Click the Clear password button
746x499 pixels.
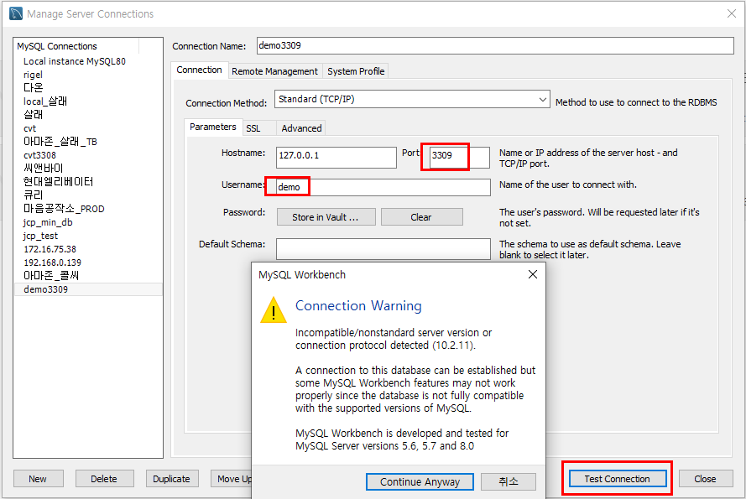(x=421, y=217)
